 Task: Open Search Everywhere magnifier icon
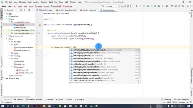pyautogui.click(x=188, y=6)
